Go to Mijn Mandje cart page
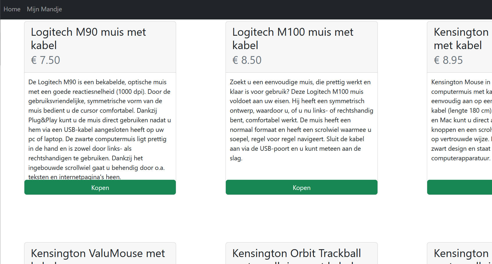 tap(44, 9)
